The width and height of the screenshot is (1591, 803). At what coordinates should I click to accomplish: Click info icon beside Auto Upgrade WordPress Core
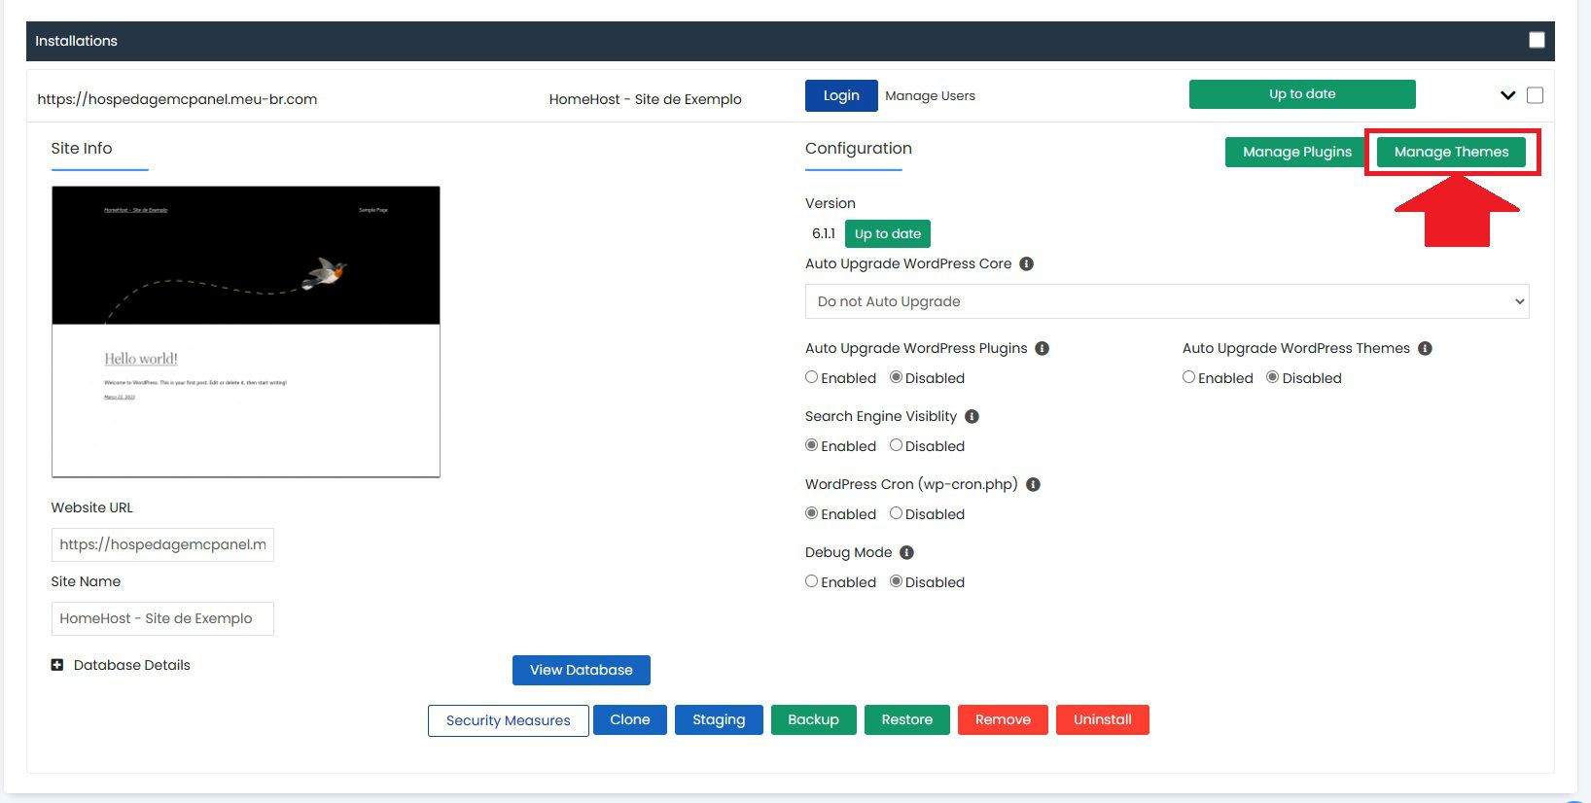(x=1026, y=264)
